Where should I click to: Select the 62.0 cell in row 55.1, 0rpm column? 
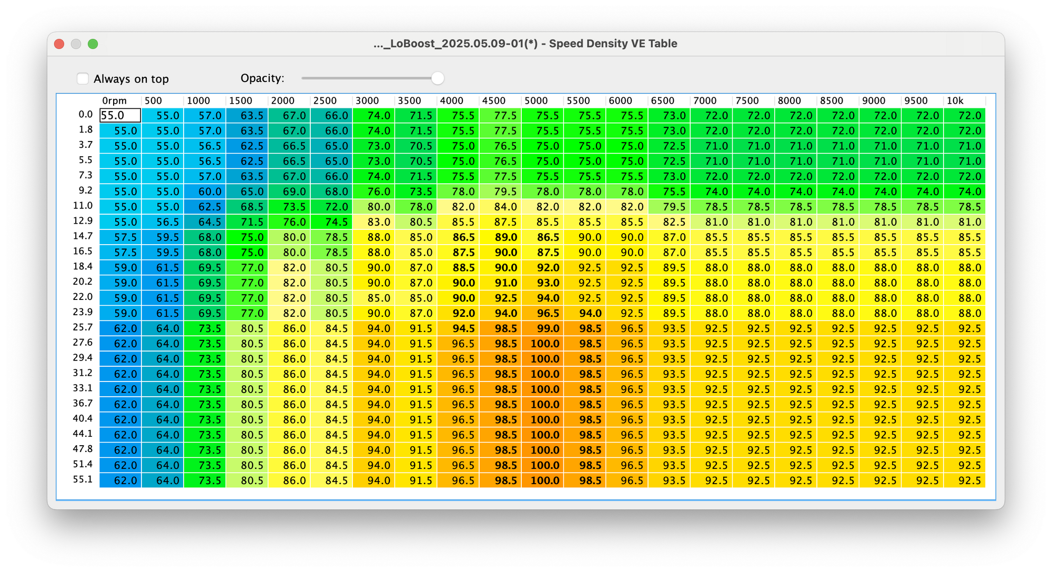(x=120, y=480)
